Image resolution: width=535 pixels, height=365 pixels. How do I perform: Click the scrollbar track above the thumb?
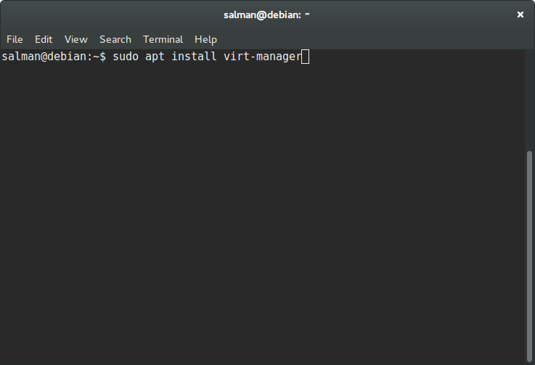point(529,99)
